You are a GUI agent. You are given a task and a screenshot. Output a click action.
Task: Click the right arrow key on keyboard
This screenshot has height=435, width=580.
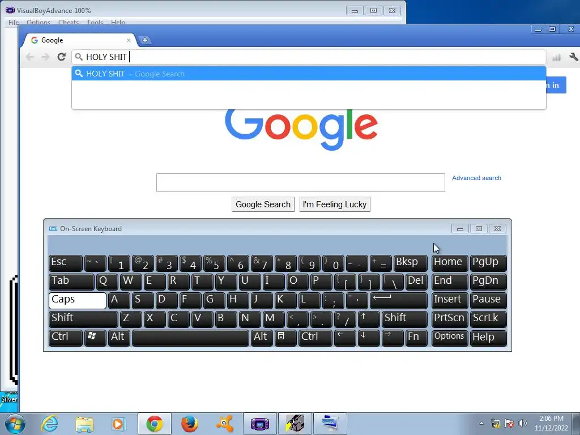click(393, 338)
